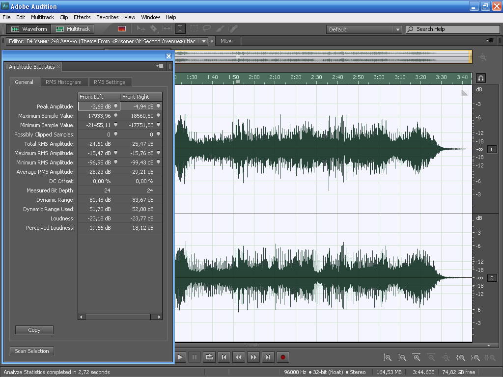Screen dimensions: 503x377
Task: Toggle the right channel R button
Action: click(492, 278)
